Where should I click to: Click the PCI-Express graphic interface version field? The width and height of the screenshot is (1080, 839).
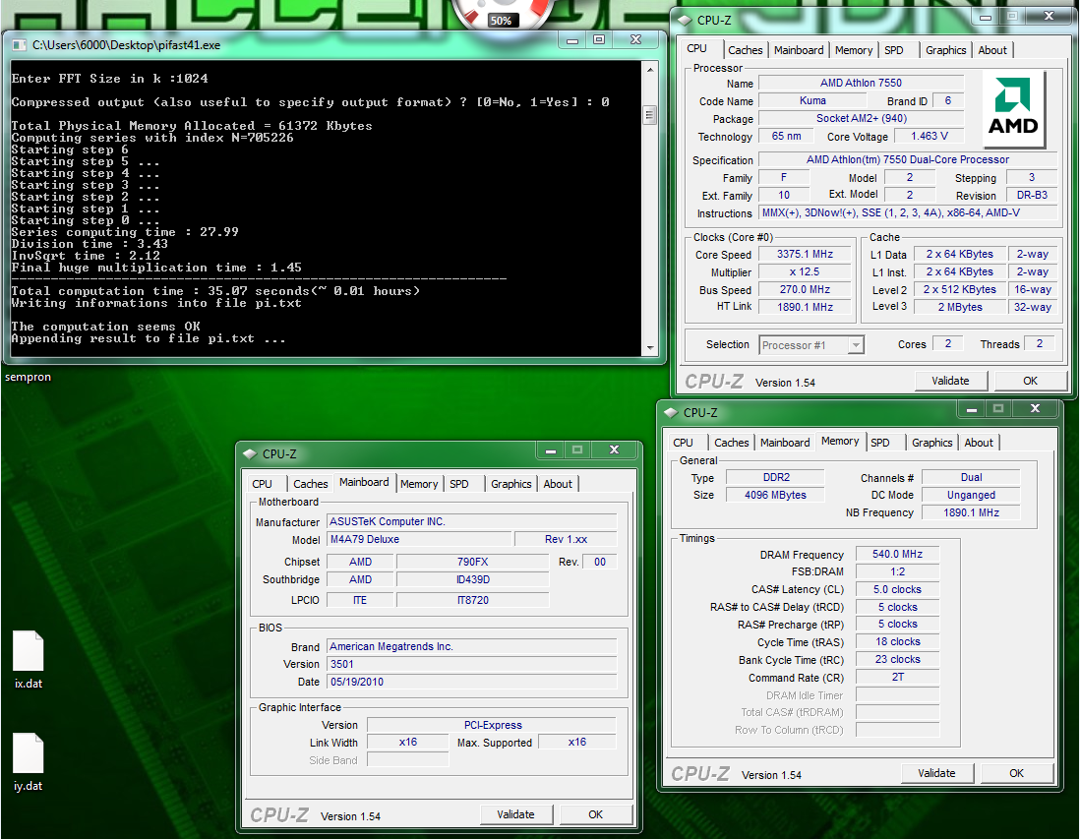pyautogui.click(x=492, y=725)
